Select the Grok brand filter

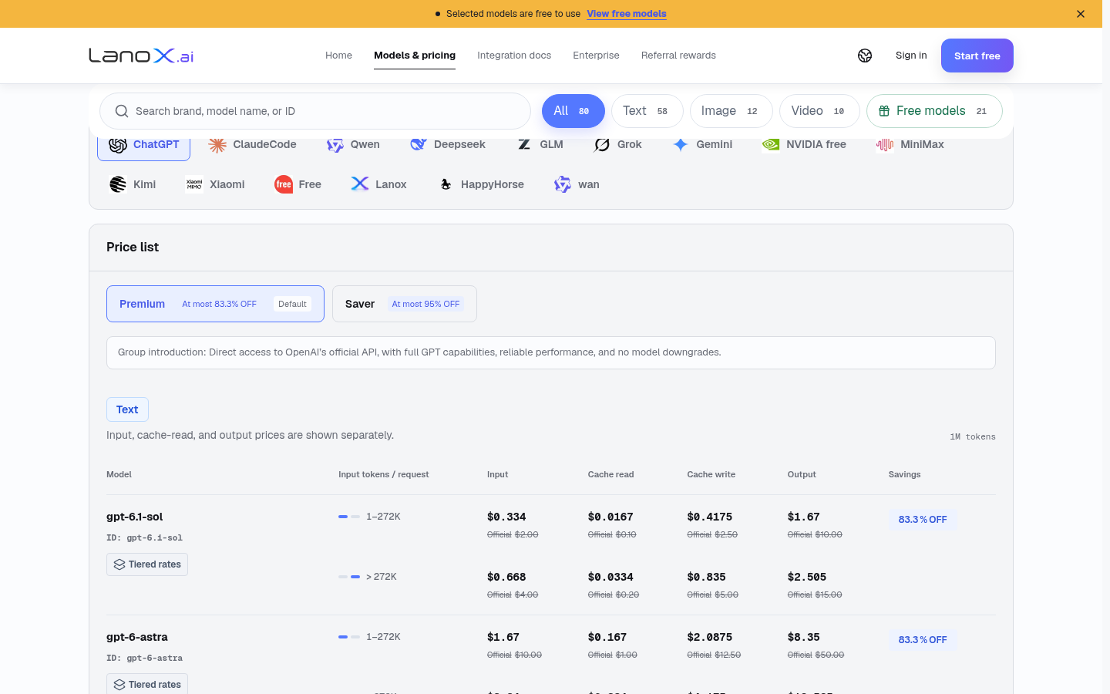pos(618,144)
